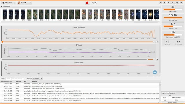185x104 pixels.
Task: Click the left grip handle of Memory chart
Action: [1, 68]
